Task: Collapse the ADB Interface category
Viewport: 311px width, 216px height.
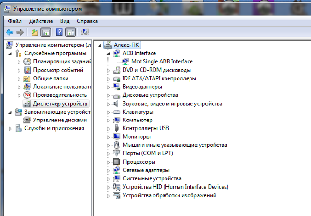Action: (x=108, y=54)
